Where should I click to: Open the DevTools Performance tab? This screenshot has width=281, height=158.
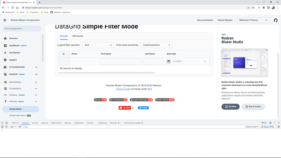click(56, 123)
